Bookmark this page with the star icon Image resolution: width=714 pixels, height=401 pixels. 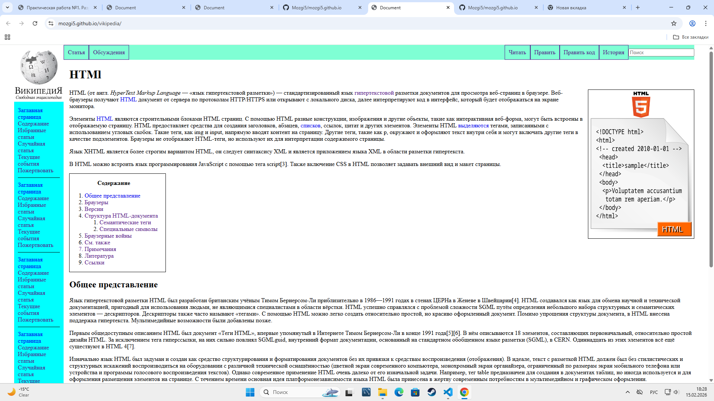pyautogui.click(x=673, y=23)
